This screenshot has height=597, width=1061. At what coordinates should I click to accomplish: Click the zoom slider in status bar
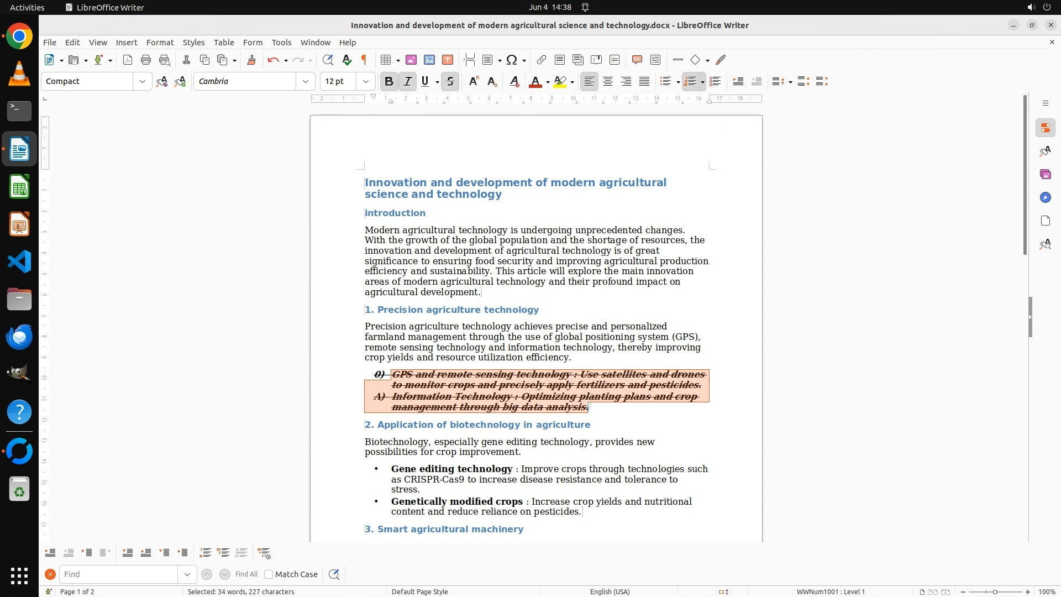tap(995, 591)
